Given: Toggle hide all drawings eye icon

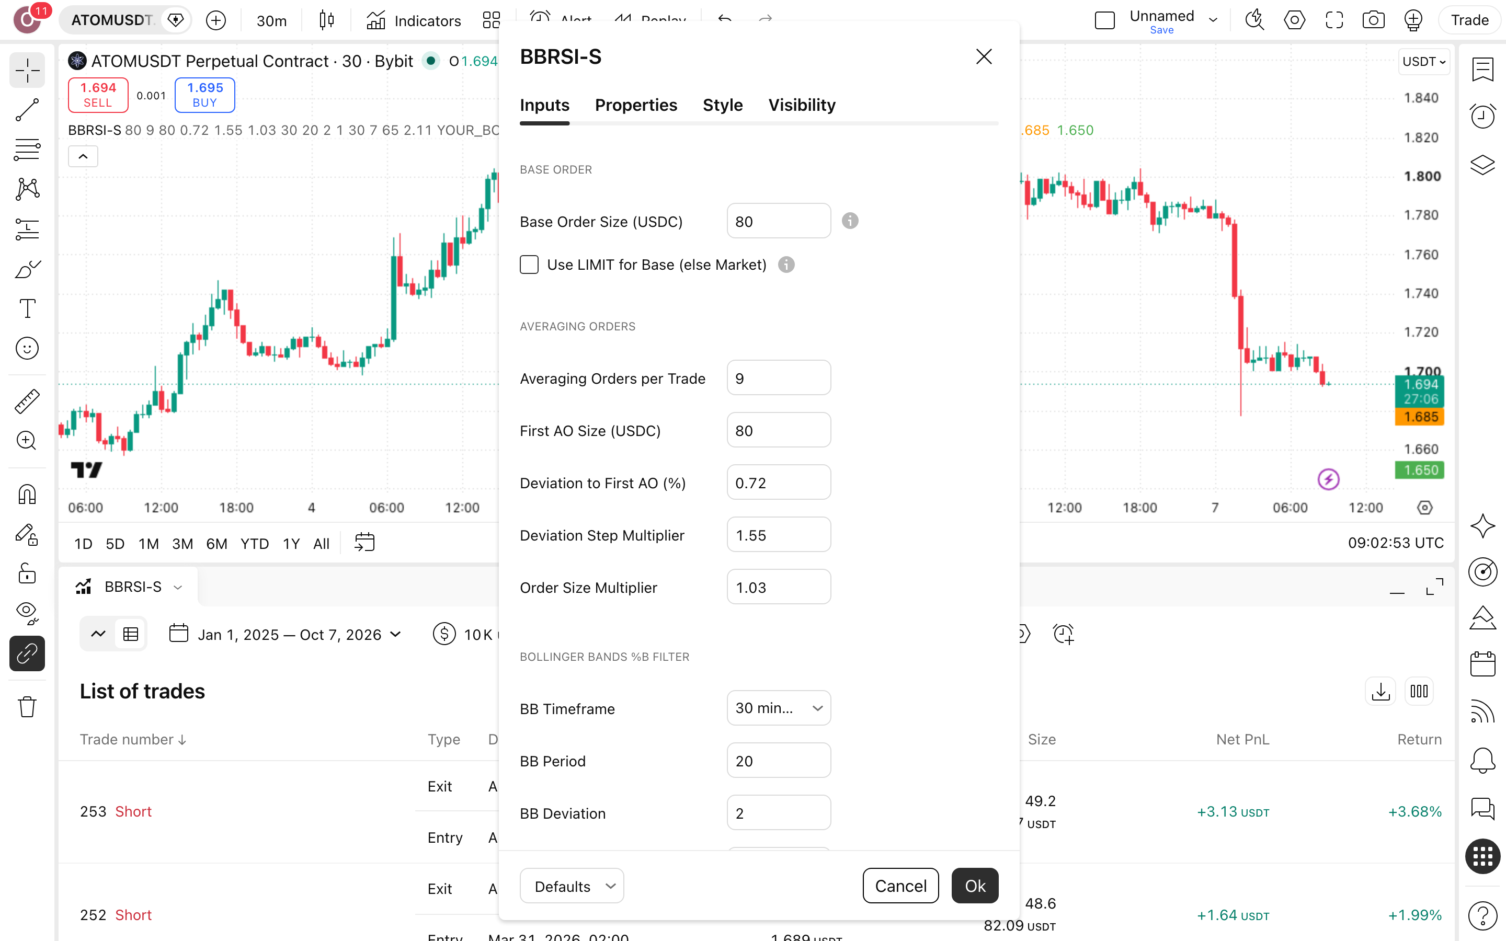Looking at the screenshot, I should (27, 614).
